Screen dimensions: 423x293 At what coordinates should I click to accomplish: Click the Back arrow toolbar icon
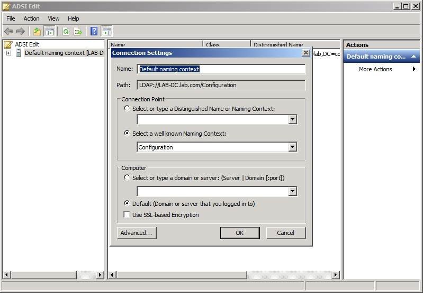point(8,32)
